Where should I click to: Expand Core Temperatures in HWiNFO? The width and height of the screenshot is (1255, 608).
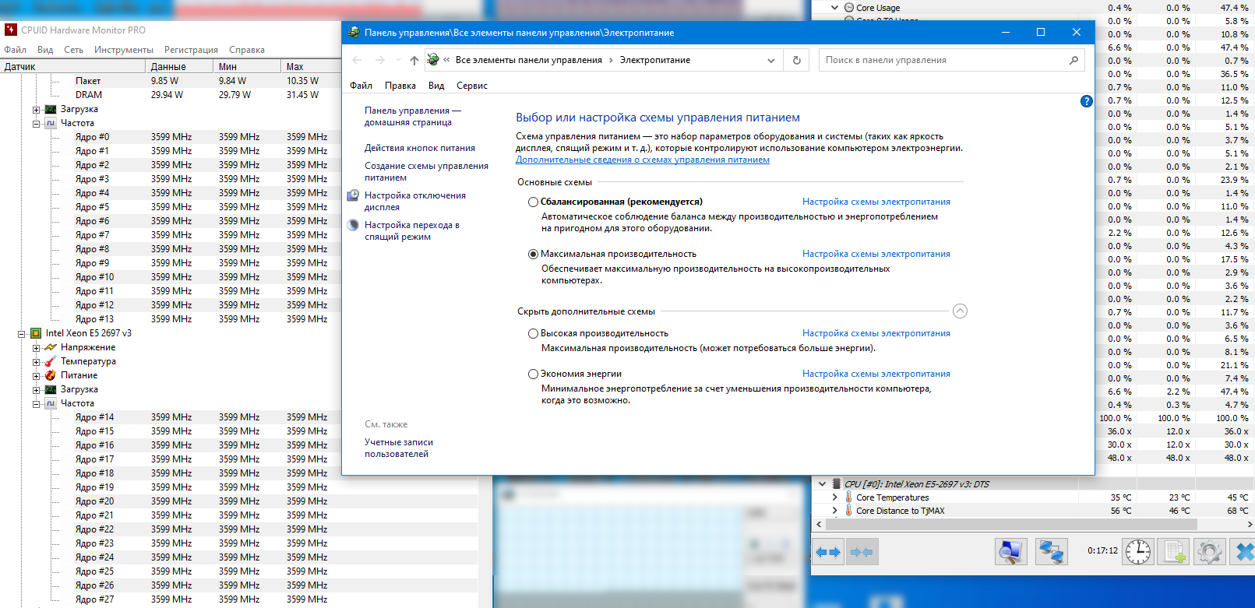point(835,497)
